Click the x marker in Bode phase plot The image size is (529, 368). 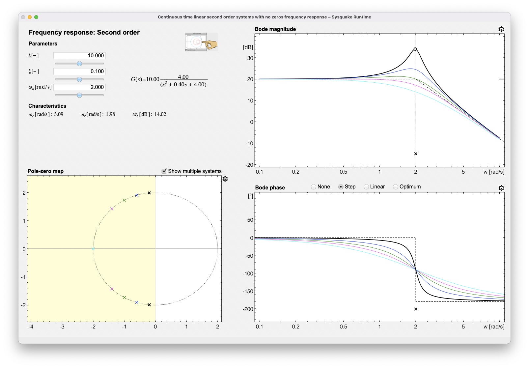pyautogui.click(x=416, y=309)
